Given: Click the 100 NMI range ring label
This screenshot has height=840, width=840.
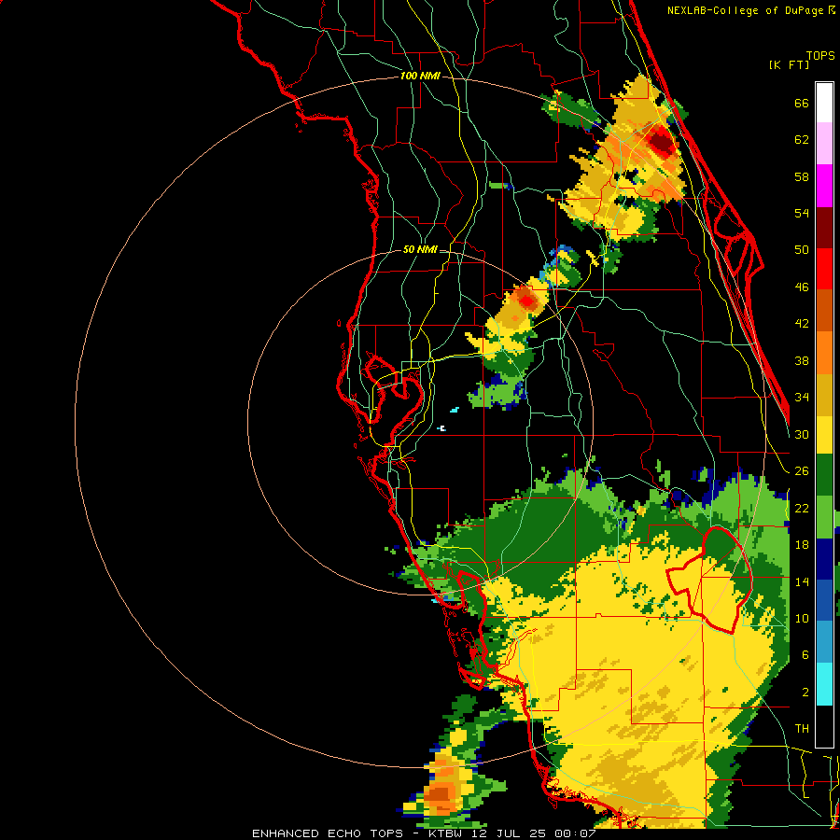Looking at the screenshot, I should pyautogui.click(x=420, y=77).
